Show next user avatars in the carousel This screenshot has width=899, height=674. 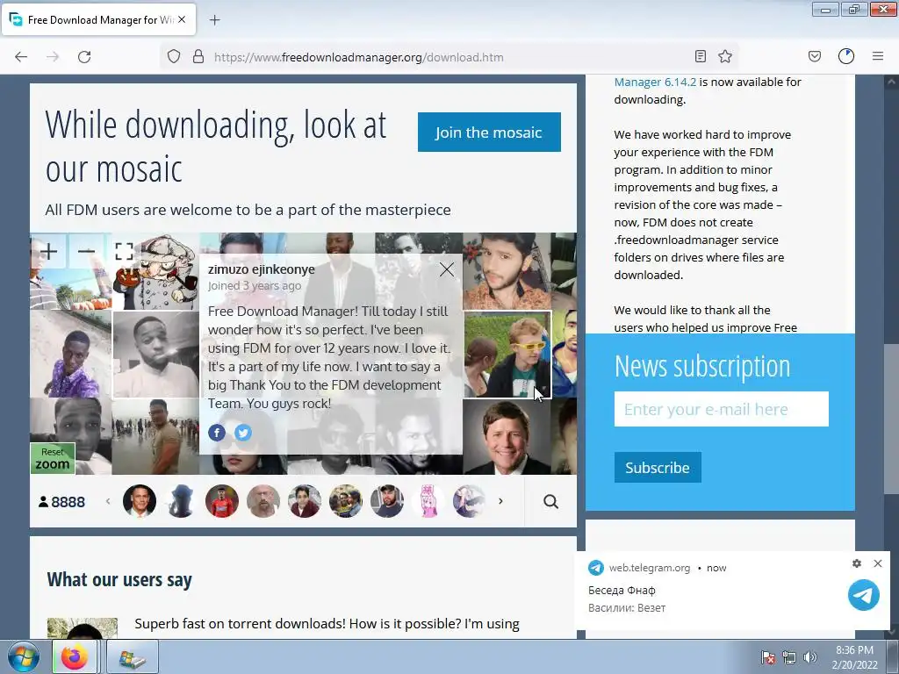click(x=500, y=501)
